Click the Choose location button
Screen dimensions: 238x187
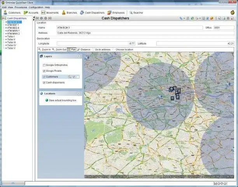pyautogui.click(x=124, y=49)
